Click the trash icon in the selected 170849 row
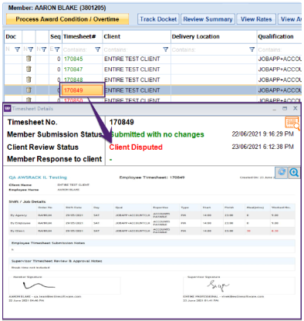304x321 pixels. point(29,90)
